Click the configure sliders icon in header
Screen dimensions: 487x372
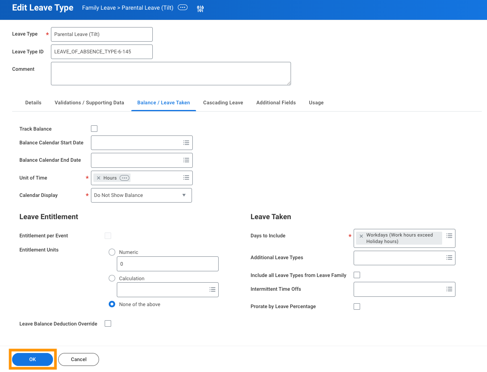click(200, 8)
